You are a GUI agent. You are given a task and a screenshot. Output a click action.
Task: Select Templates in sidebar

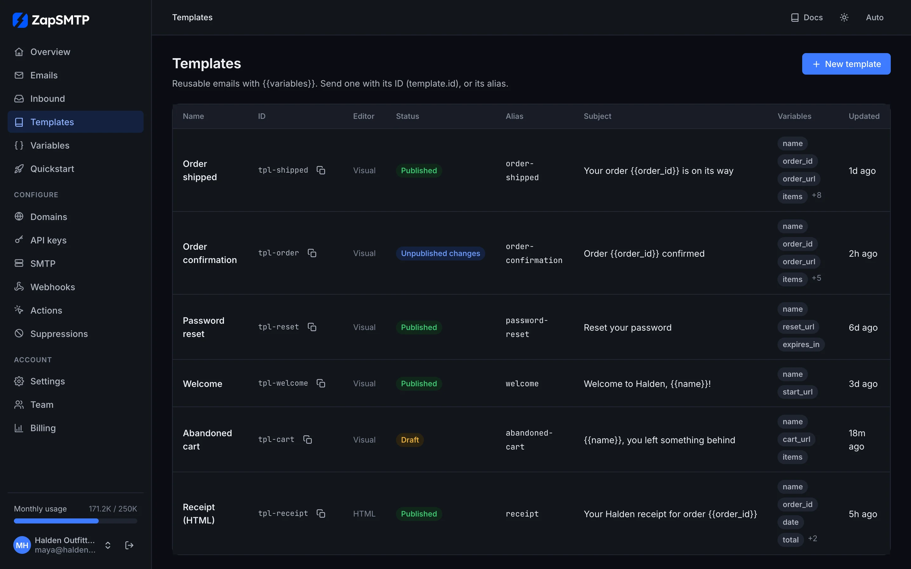pyautogui.click(x=75, y=122)
